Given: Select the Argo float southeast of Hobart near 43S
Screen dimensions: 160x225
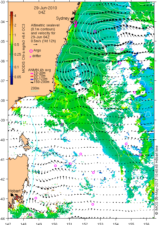Looking at the screenshot, I should pyautogui.click(x=36, y=198).
